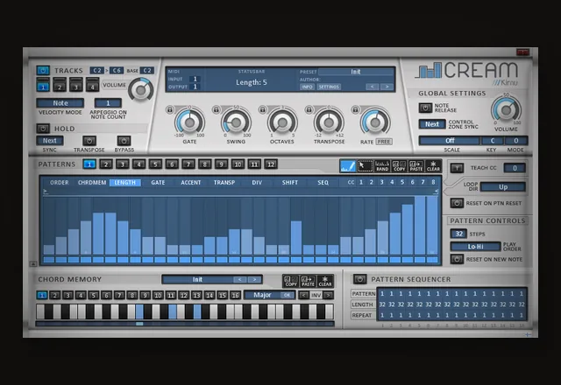Toggle RESET ON NEW NOTE
Screen dimensions: 561x385
(457, 259)
